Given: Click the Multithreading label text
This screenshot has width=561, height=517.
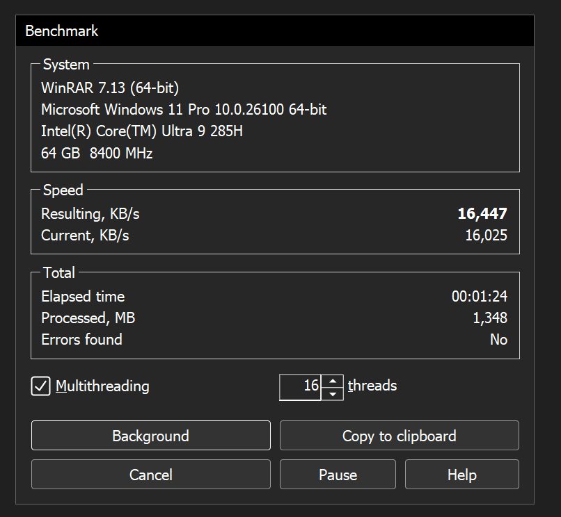Looking at the screenshot, I should [x=102, y=386].
